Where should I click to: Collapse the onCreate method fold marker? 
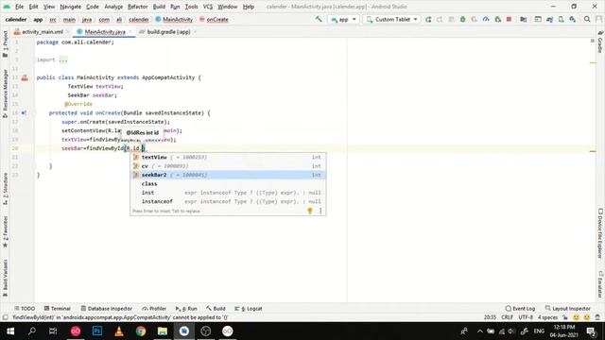coord(34,113)
